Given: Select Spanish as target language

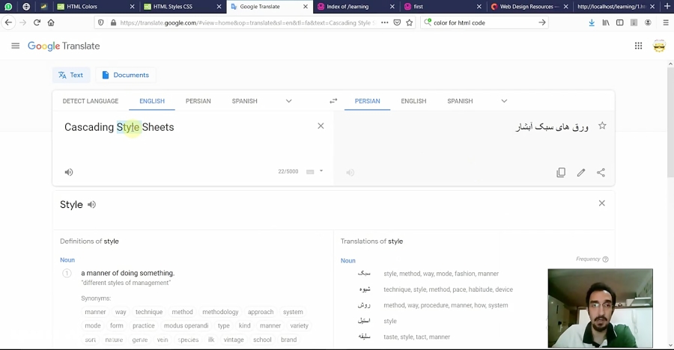Looking at the screenshot, I should click(x=460, y=101).
